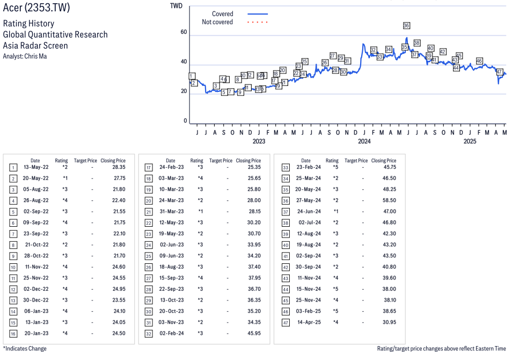
Task: Click the 26-Aug-22 date cell
Action: (36, 200)
